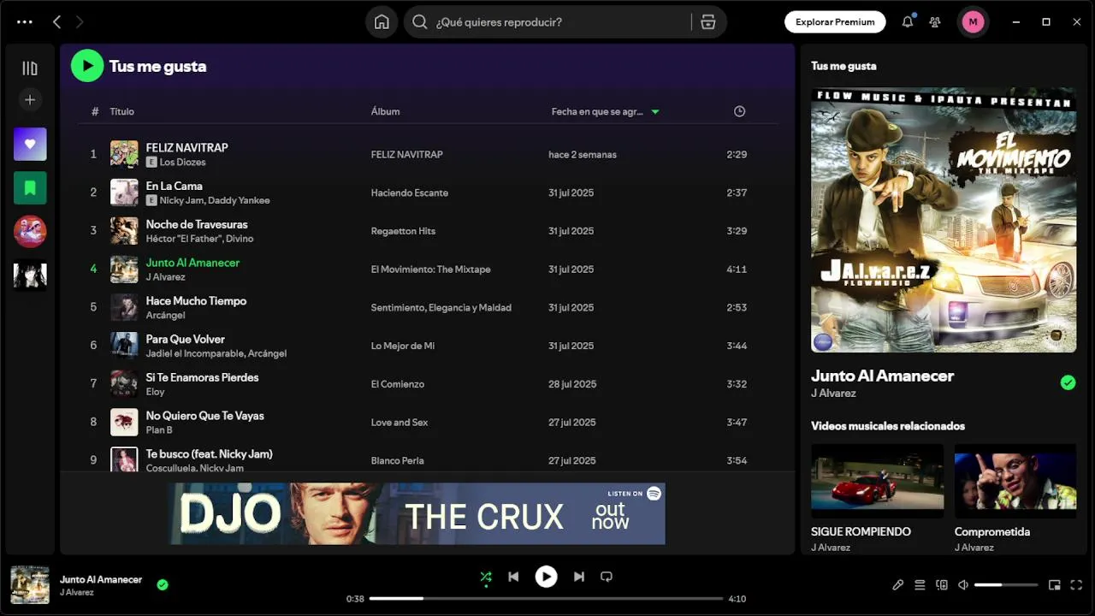Create a playlist with plus icon

tap(30, 100)
